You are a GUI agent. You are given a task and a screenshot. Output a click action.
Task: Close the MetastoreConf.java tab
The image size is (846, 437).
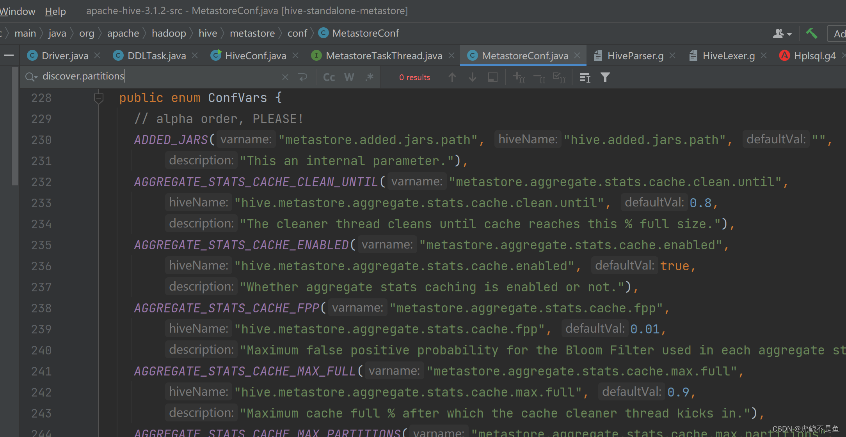(578, 56)
